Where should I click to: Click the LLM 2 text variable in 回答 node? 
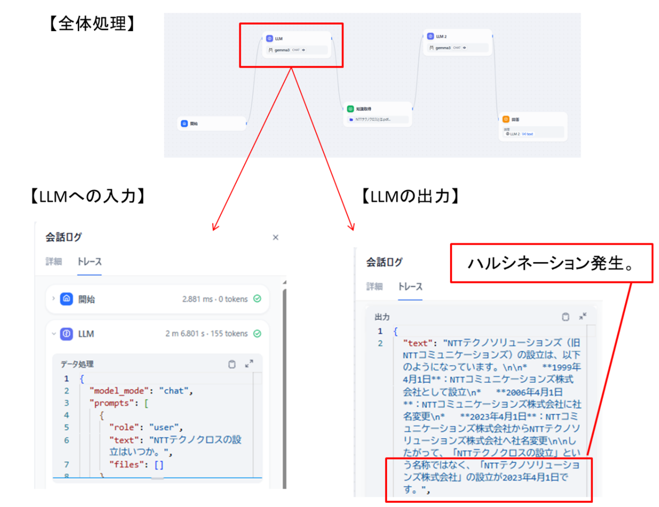pos(519,134)
